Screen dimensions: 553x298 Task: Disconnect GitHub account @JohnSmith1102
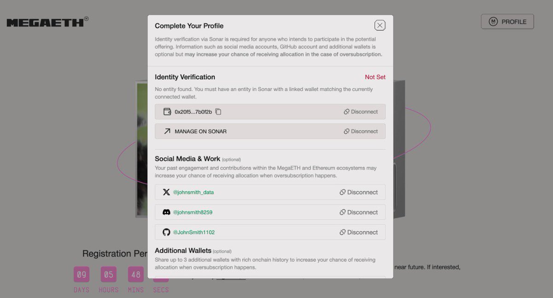(359, 232)
